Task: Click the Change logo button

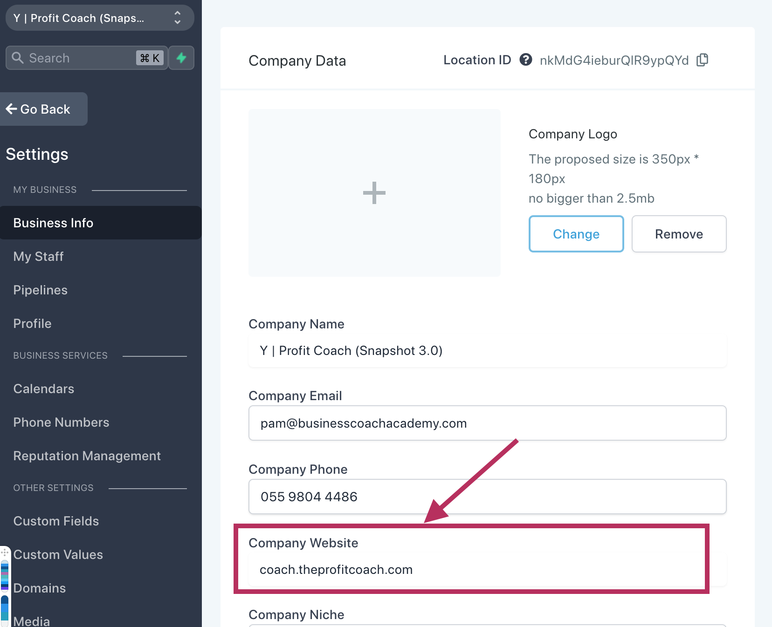Action: [576, 234]
